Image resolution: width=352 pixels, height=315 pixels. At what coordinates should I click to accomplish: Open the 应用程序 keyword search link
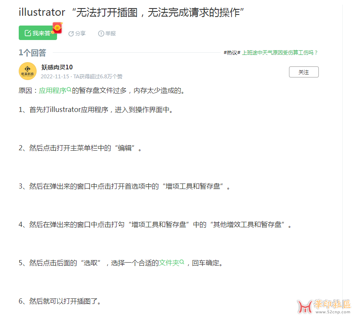tap(55, 91)
